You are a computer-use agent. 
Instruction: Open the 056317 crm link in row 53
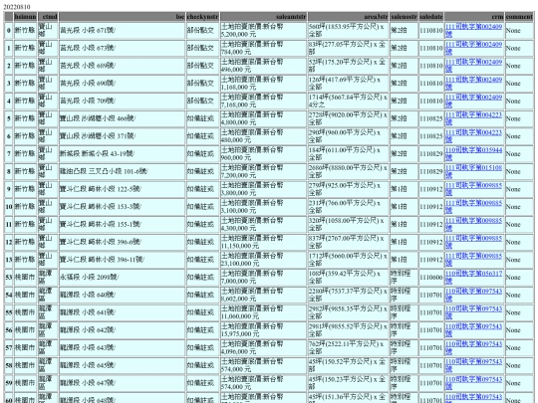click(473, 278)
